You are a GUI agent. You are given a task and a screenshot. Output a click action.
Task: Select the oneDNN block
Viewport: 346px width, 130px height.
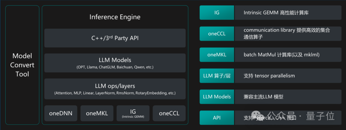coord(61,113)
